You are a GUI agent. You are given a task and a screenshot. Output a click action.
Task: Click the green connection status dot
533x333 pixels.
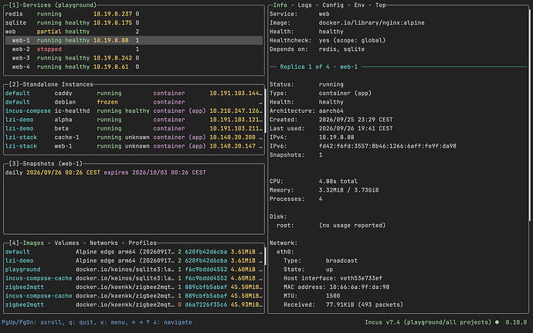(497, 321)
